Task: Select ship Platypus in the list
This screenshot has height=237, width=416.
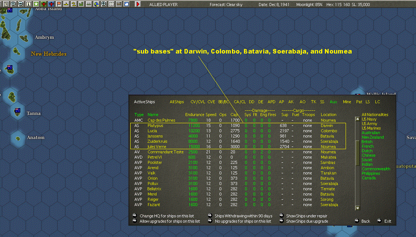Action: pyautogui.click(x=155, y=125)
